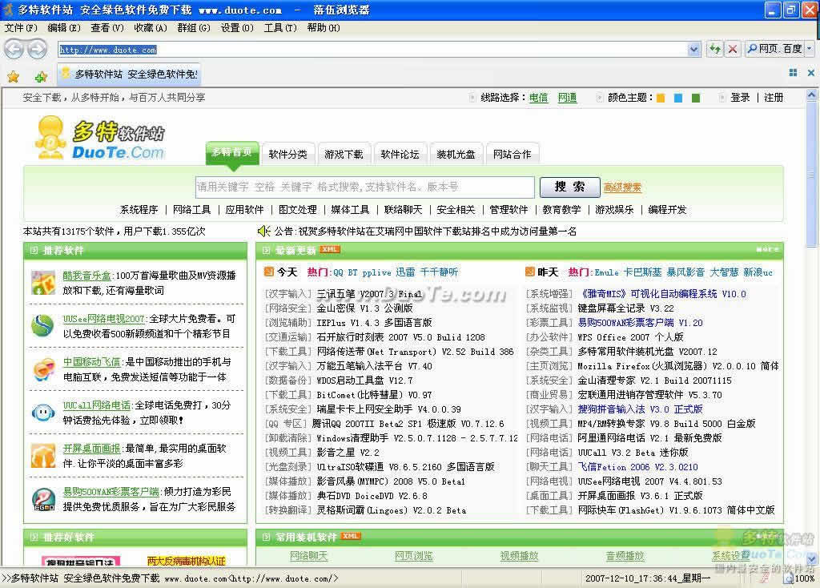
Task: Click the browser Forward arrow button
Action: click(37, 49)
